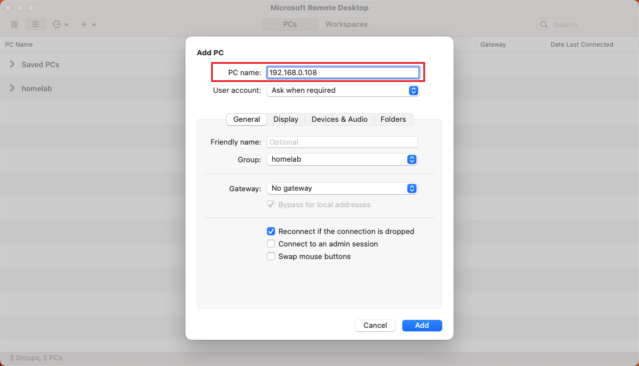Viewport: 639px width, 366px height.
Task: Sort by Date Last Connected column header
Action: 581,45
